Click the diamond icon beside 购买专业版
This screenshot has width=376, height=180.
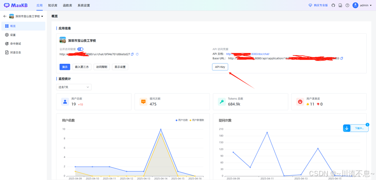pos(310,5)
